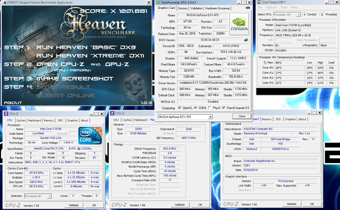340x210 pixels.
Task: Select the CPU tab in CPU-Z Memory window
Action: (x=116, y=120)
